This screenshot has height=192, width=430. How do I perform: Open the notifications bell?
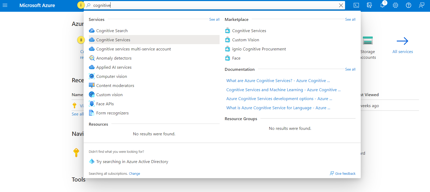382,5
